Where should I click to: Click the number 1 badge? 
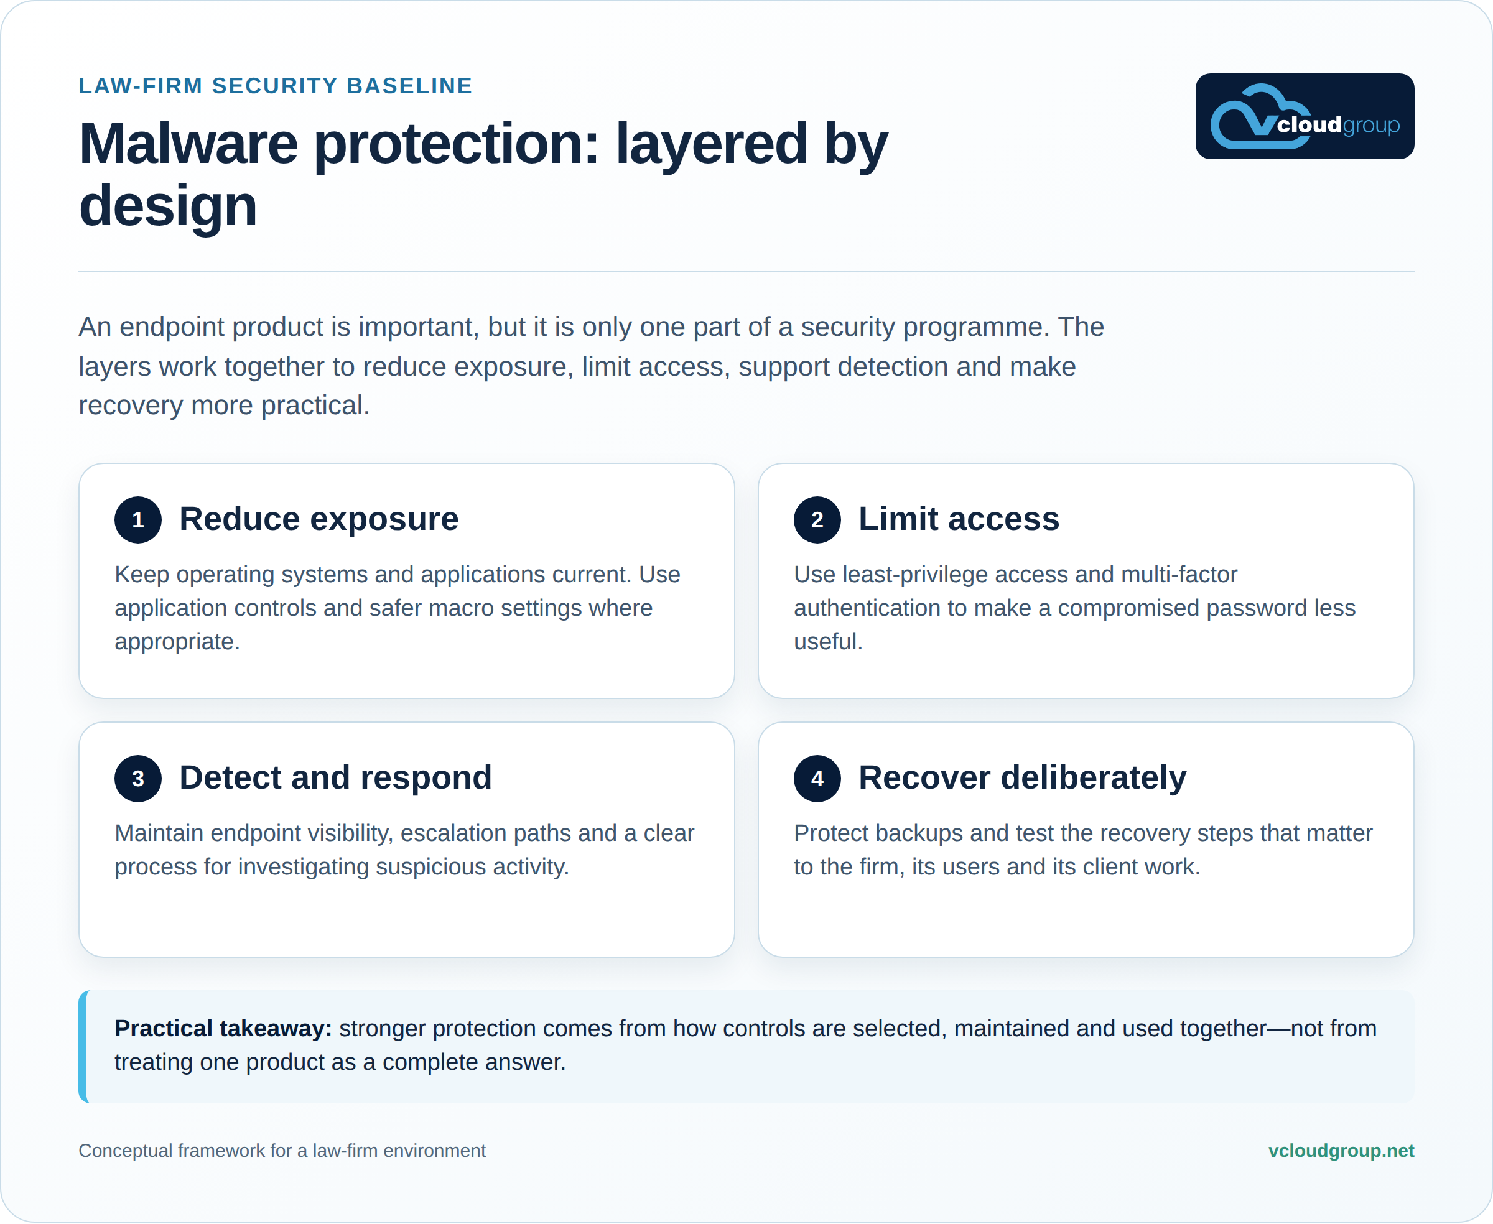click(138, 519)
